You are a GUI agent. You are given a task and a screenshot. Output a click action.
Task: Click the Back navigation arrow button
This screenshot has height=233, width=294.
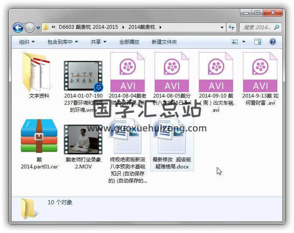point(18,28)
